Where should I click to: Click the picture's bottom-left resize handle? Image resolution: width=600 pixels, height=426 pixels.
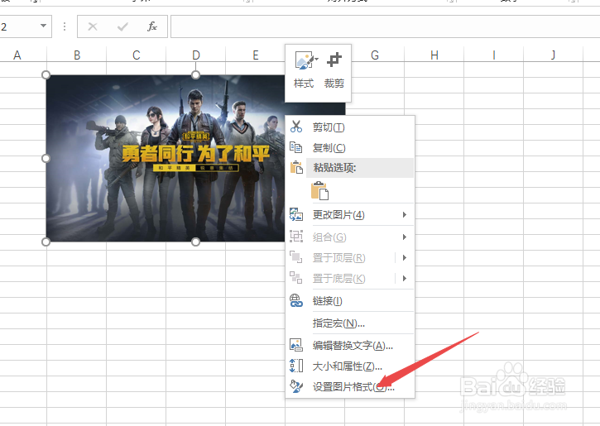tap(46, 242)
